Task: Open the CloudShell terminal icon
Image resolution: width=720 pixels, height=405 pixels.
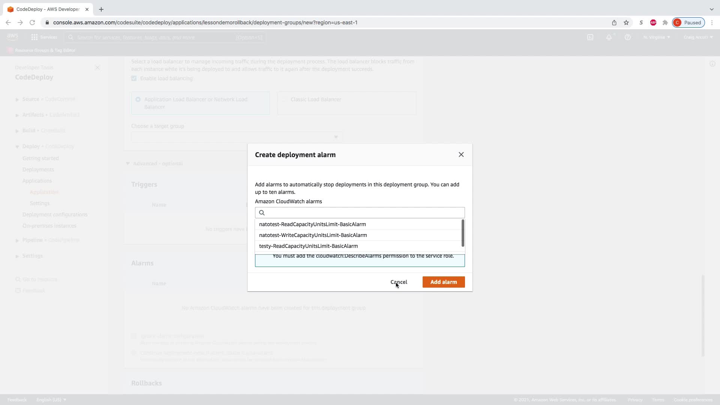Action: 590,37
